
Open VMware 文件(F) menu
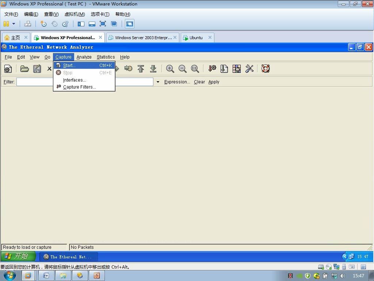pos(11,14)
